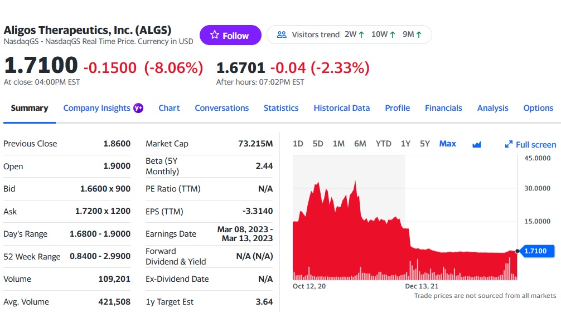Follow the ALGS stock
Image resolution: width=561 pixels, height=313 pixels.
230,35
